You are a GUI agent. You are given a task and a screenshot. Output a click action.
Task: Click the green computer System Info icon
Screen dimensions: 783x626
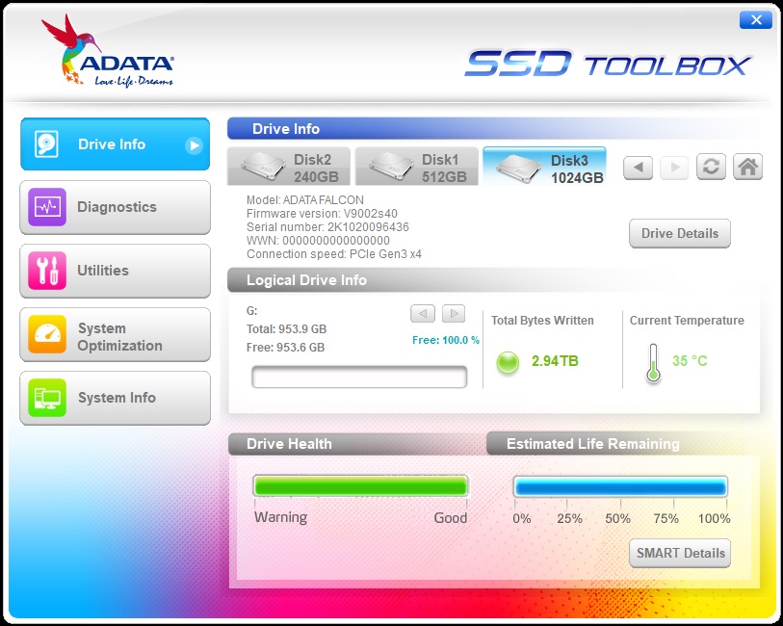(x=47, y=398)
